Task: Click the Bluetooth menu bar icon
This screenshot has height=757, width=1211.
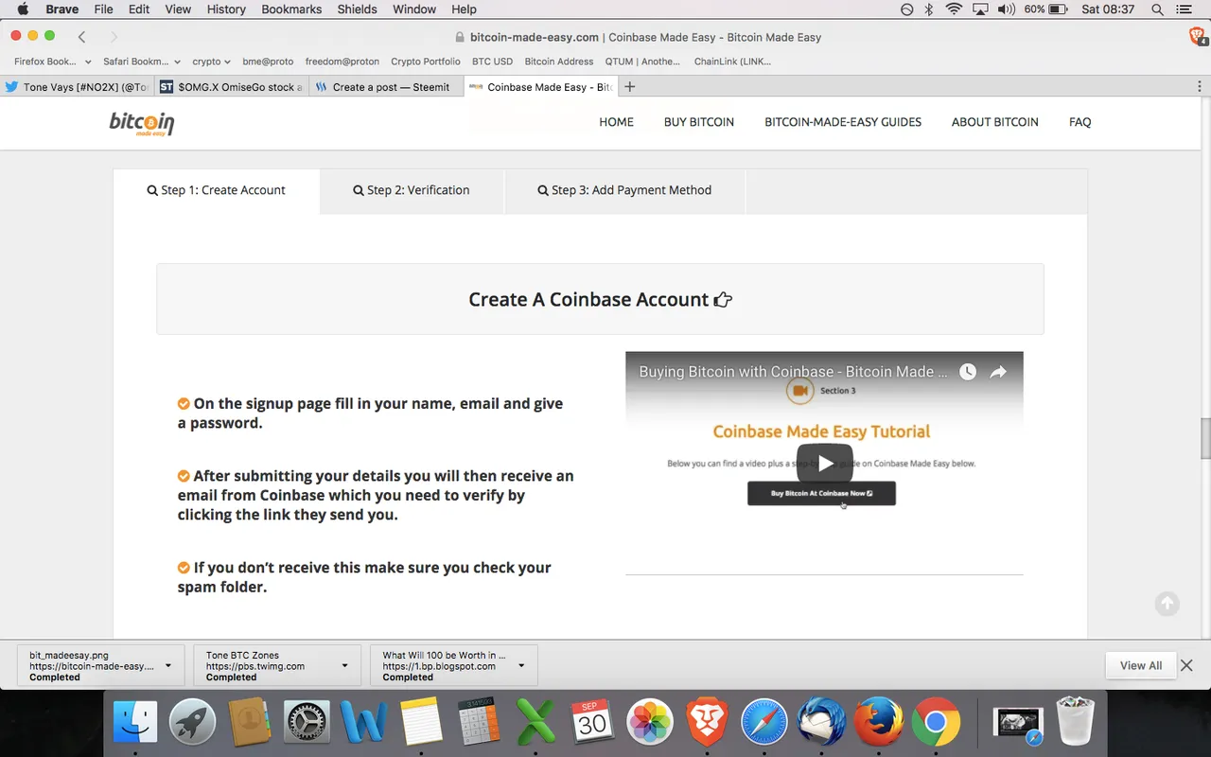Action: click(929, 9)
